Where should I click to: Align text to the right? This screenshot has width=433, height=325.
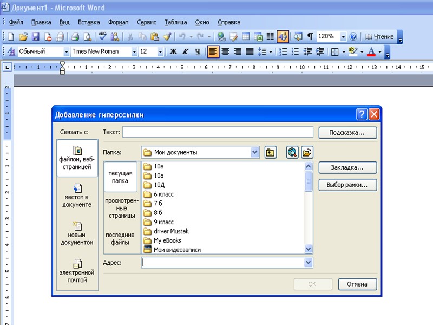[x=238, y=51]
